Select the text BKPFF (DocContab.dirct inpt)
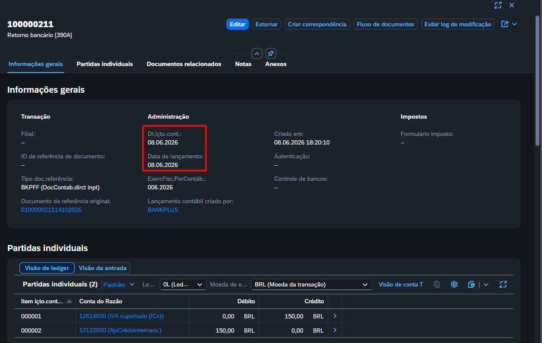This screenshot has height=343, width=542. [60, 187]
